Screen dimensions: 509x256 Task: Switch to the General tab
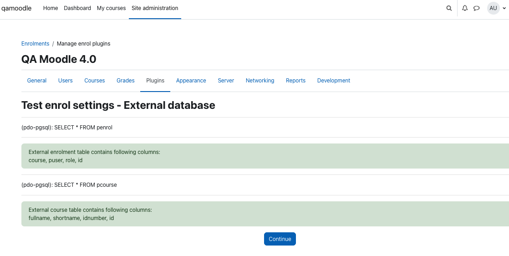[37, 81]
